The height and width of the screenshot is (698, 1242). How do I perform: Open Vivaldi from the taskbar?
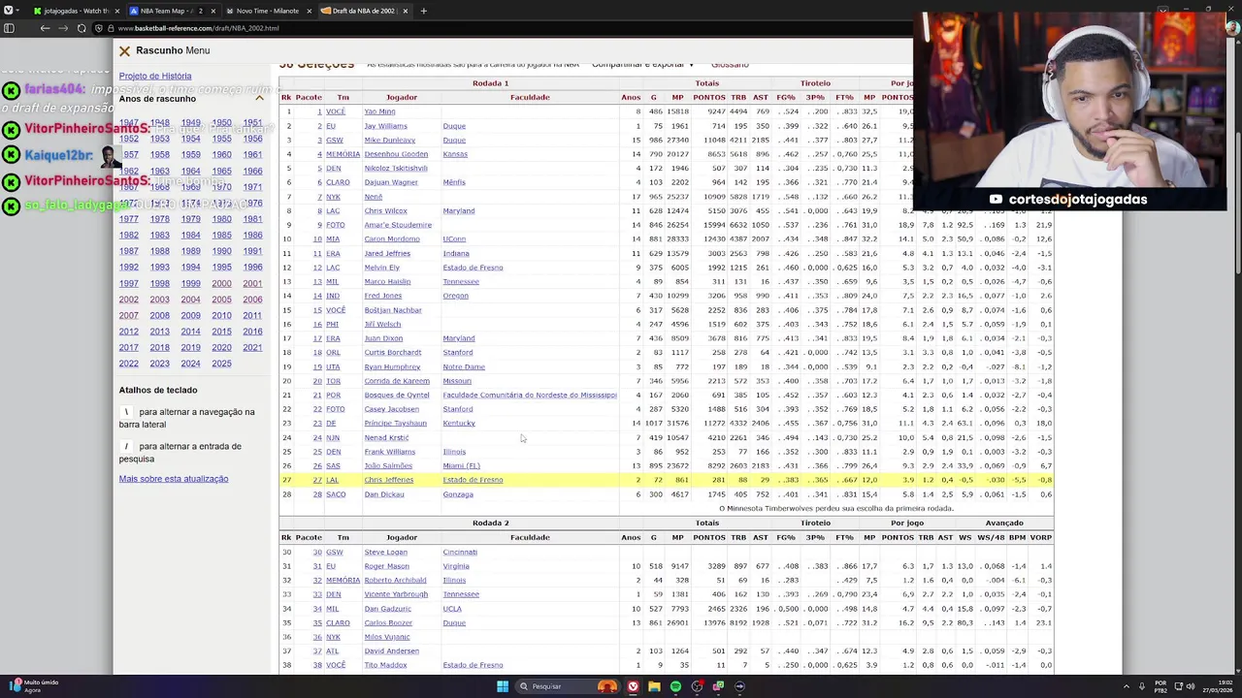633,686
